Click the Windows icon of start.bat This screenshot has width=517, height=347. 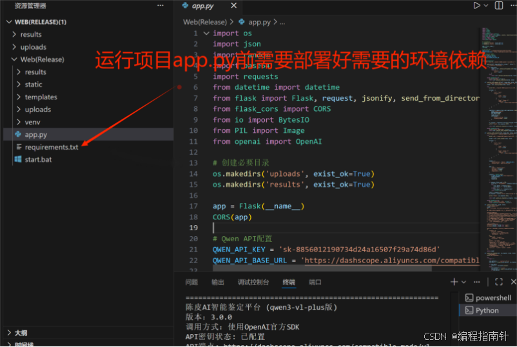pos(18,159)
